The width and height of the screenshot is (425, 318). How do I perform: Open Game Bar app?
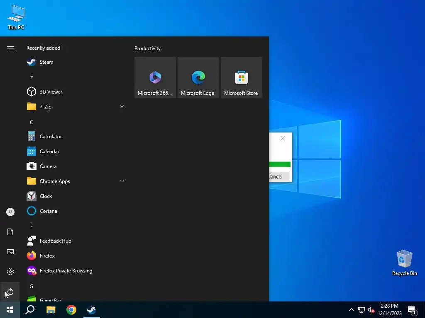(76, 298)
